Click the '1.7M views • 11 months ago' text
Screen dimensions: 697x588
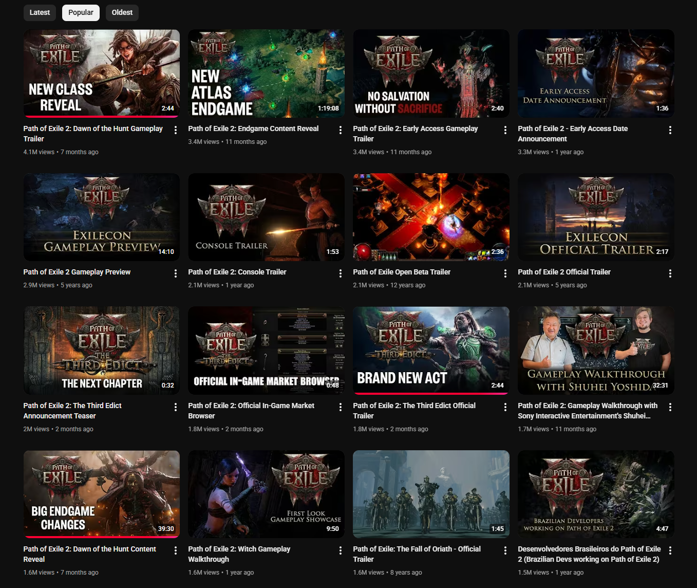tap(557, 429)
